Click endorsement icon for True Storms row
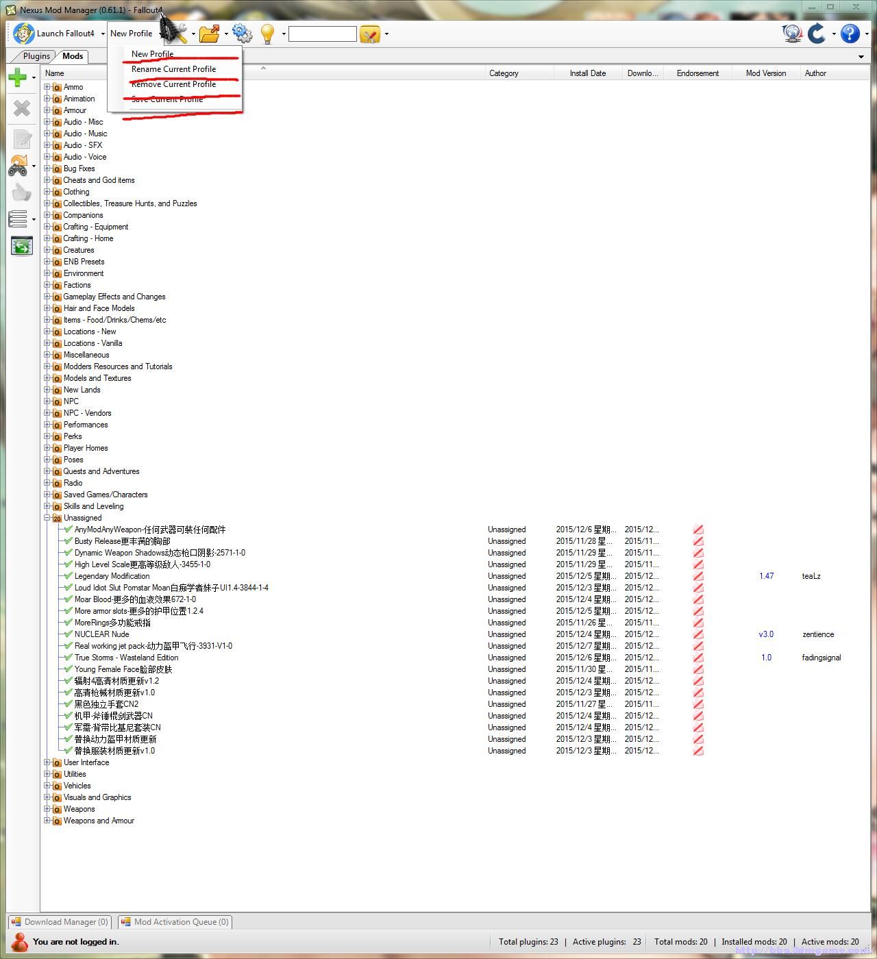The width and height of the screenshot is (877, 959). 698,658
